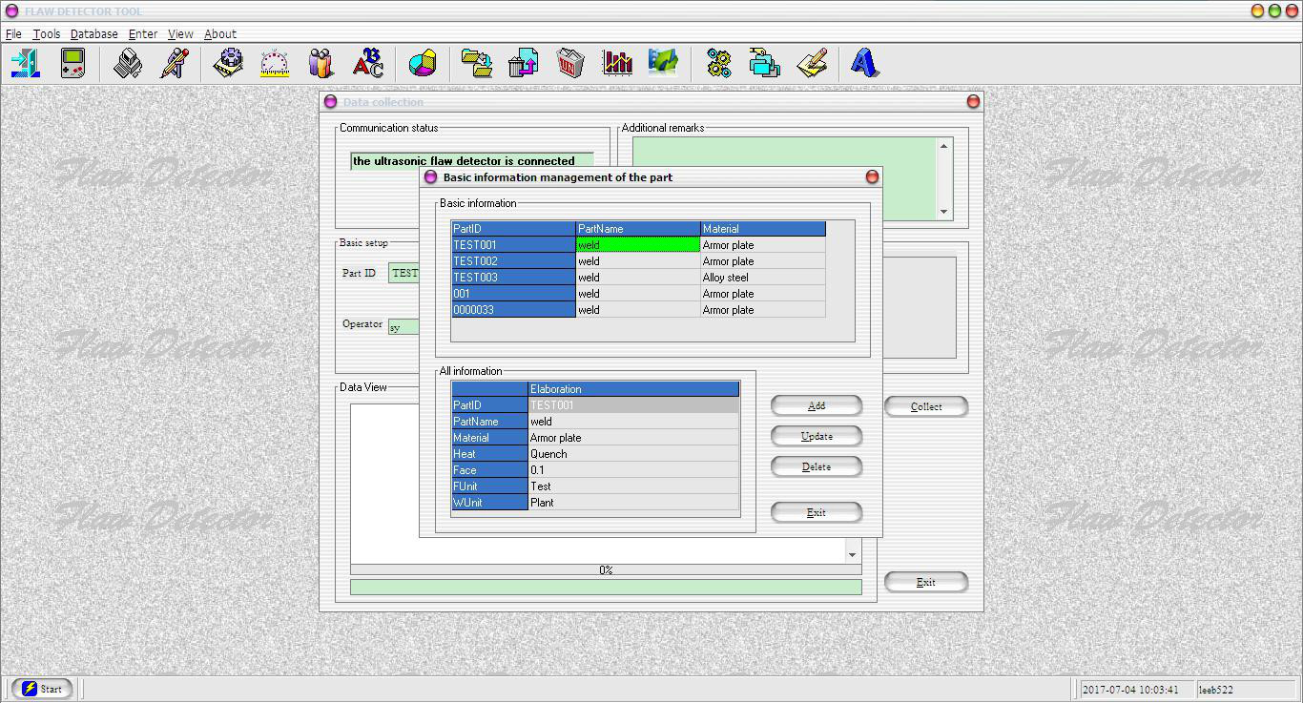This screenshot has width=1303, height=703.
Task: Click the Additional remarks scrollbar down arrow
Action: (944, 212)
